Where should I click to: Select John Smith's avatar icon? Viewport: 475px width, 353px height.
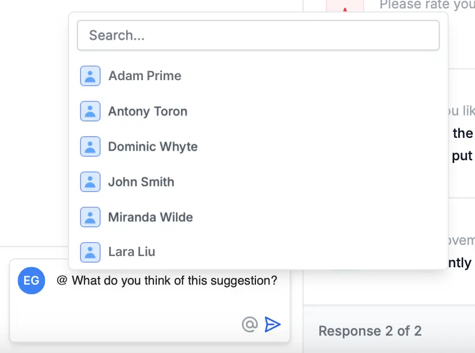pos(90,182)
